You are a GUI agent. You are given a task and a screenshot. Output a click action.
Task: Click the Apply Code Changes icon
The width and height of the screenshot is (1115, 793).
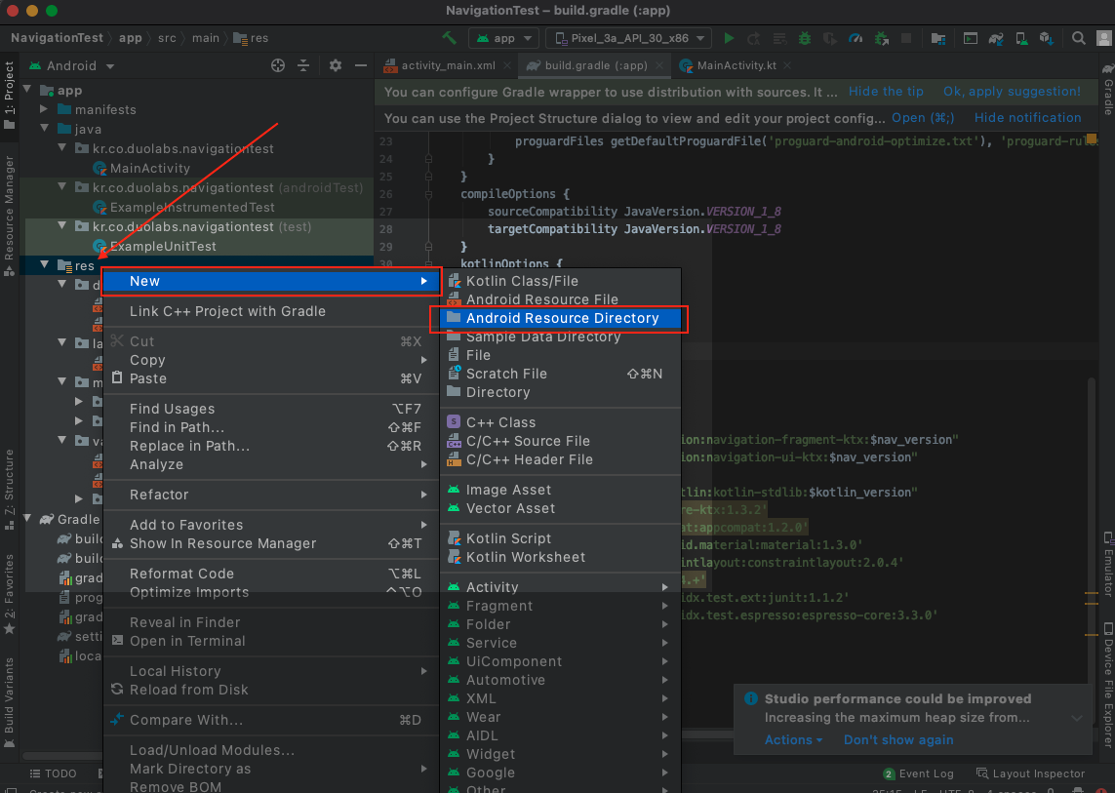pos(779,38)
